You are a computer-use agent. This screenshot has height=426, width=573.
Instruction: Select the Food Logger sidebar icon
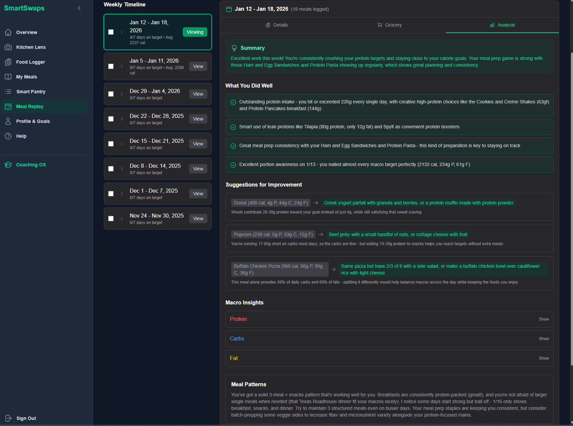8,62
